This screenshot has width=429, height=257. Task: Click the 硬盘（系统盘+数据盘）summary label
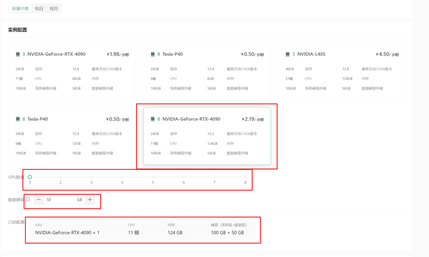tap(229, 225)
